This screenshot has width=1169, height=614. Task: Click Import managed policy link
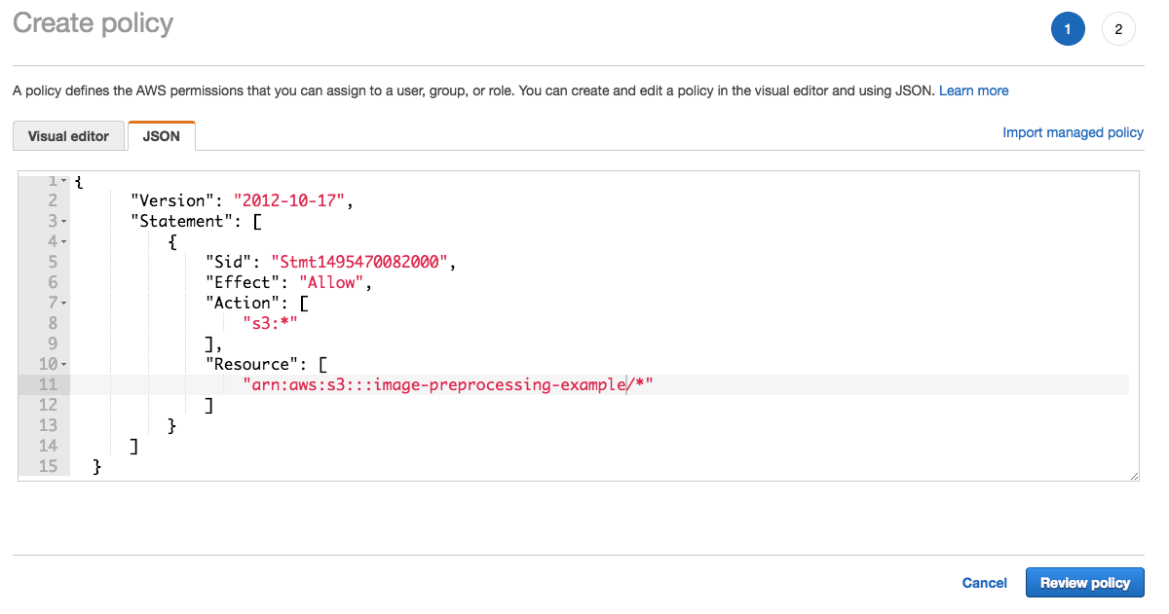point(1073,132)
